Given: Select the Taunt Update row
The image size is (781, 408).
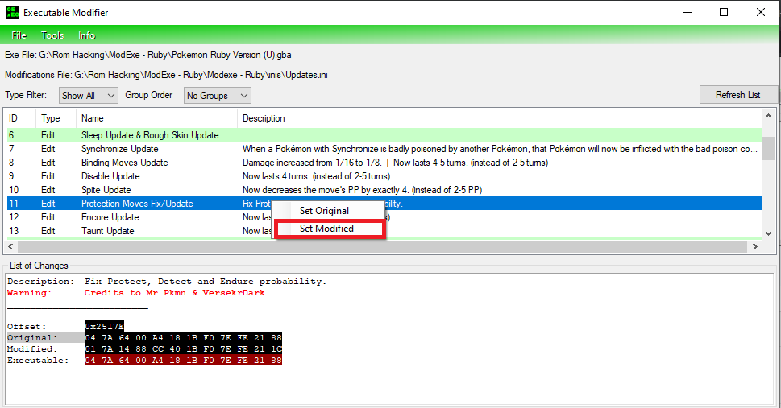Looking at the screenshot, I should pyautogui.click(x=108, y=231).
